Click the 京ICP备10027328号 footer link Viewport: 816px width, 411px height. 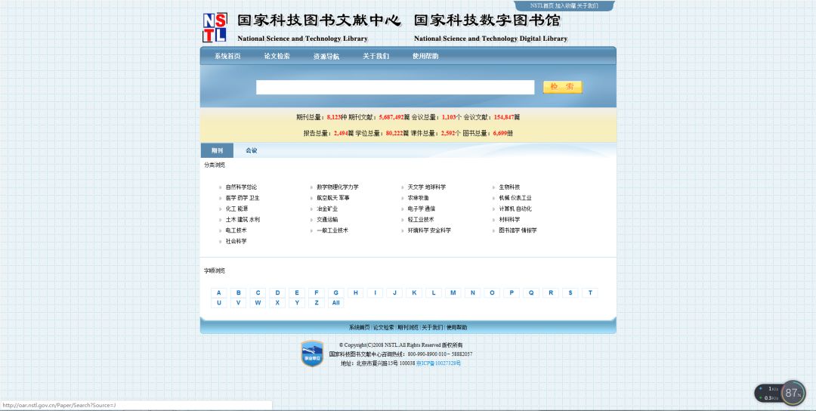click(438, 363)
